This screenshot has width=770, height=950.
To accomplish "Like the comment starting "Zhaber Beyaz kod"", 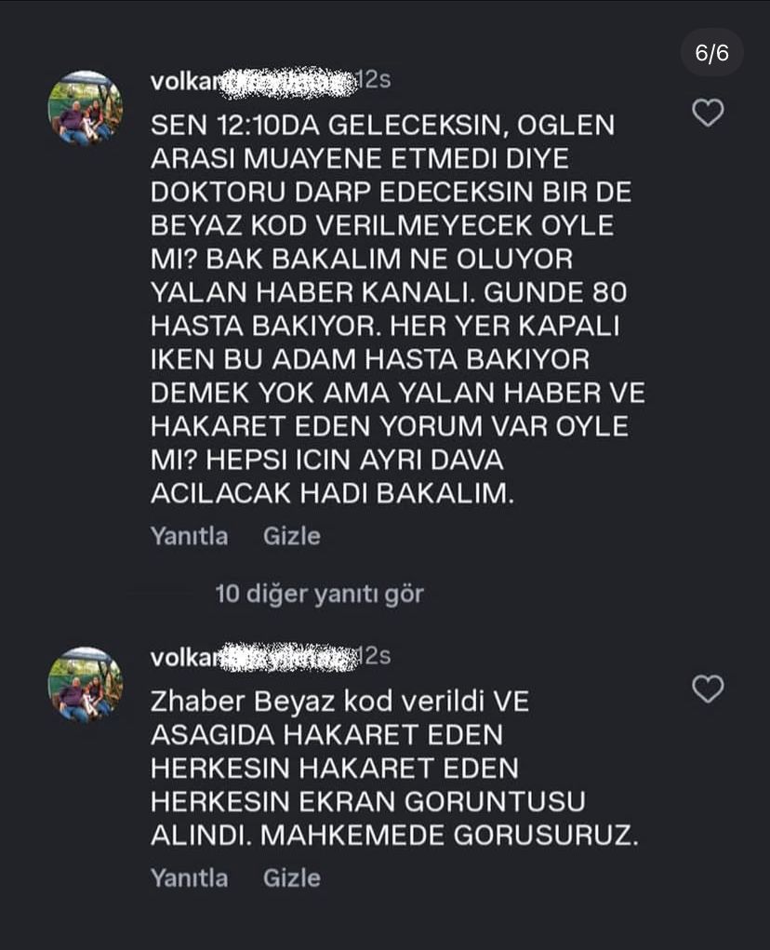I will tap(709, 689).
